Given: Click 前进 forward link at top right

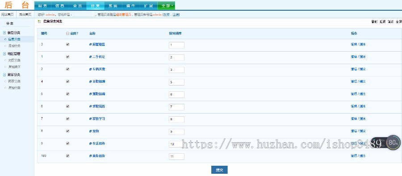Looking at the screenshot, I should 390,22.
